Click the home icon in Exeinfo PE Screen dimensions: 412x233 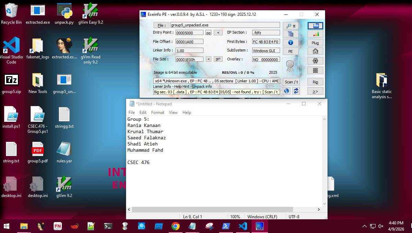(x=315, y=51)
